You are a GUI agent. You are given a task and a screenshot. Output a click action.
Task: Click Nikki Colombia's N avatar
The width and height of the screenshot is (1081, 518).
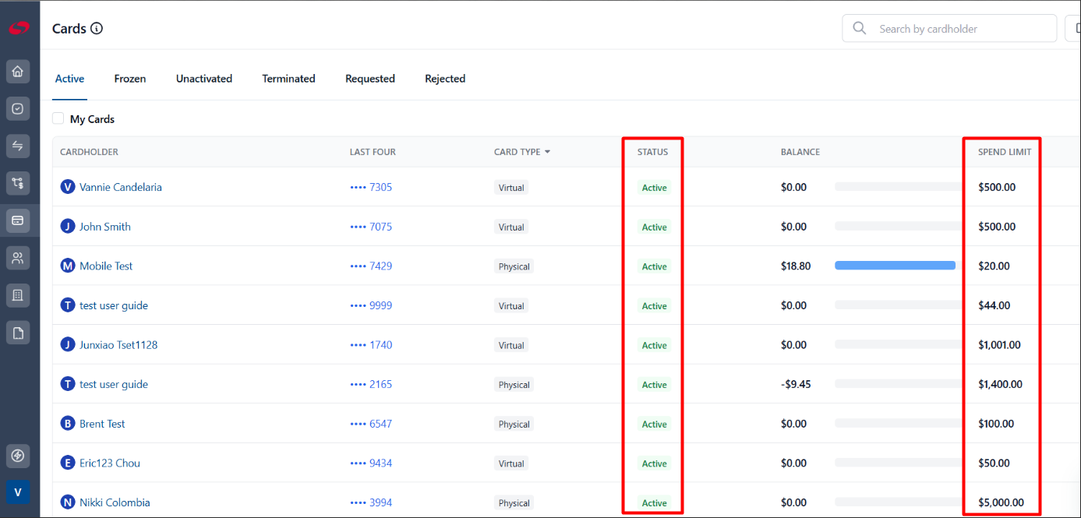tap(68, 502)
